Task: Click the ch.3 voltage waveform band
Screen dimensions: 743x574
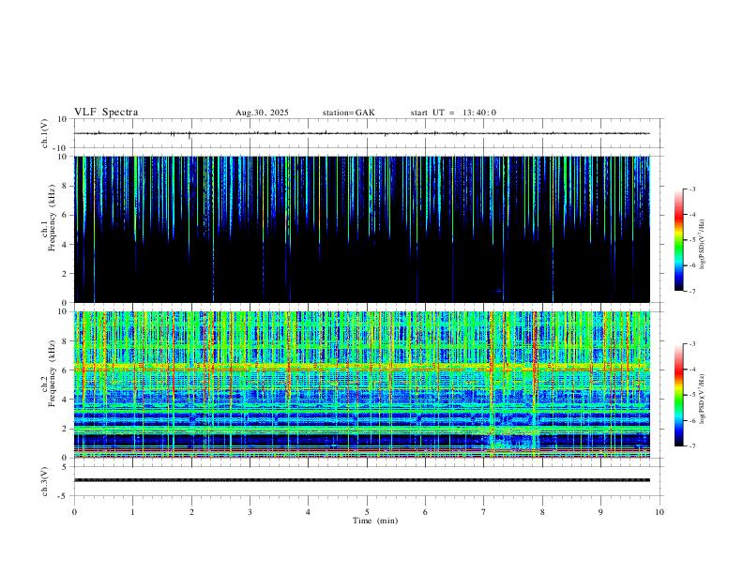Action: click(362, 480)
